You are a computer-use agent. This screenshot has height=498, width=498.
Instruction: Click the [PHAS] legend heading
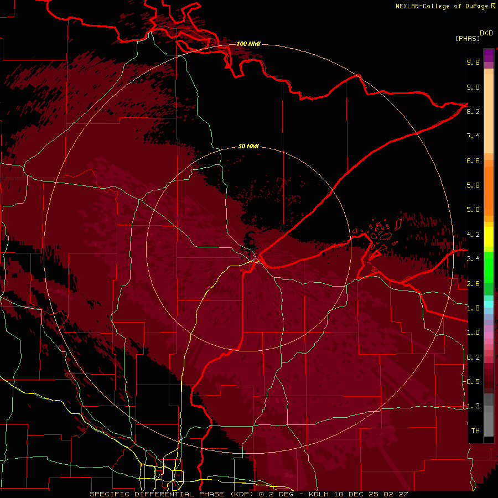tap(468, 38)
